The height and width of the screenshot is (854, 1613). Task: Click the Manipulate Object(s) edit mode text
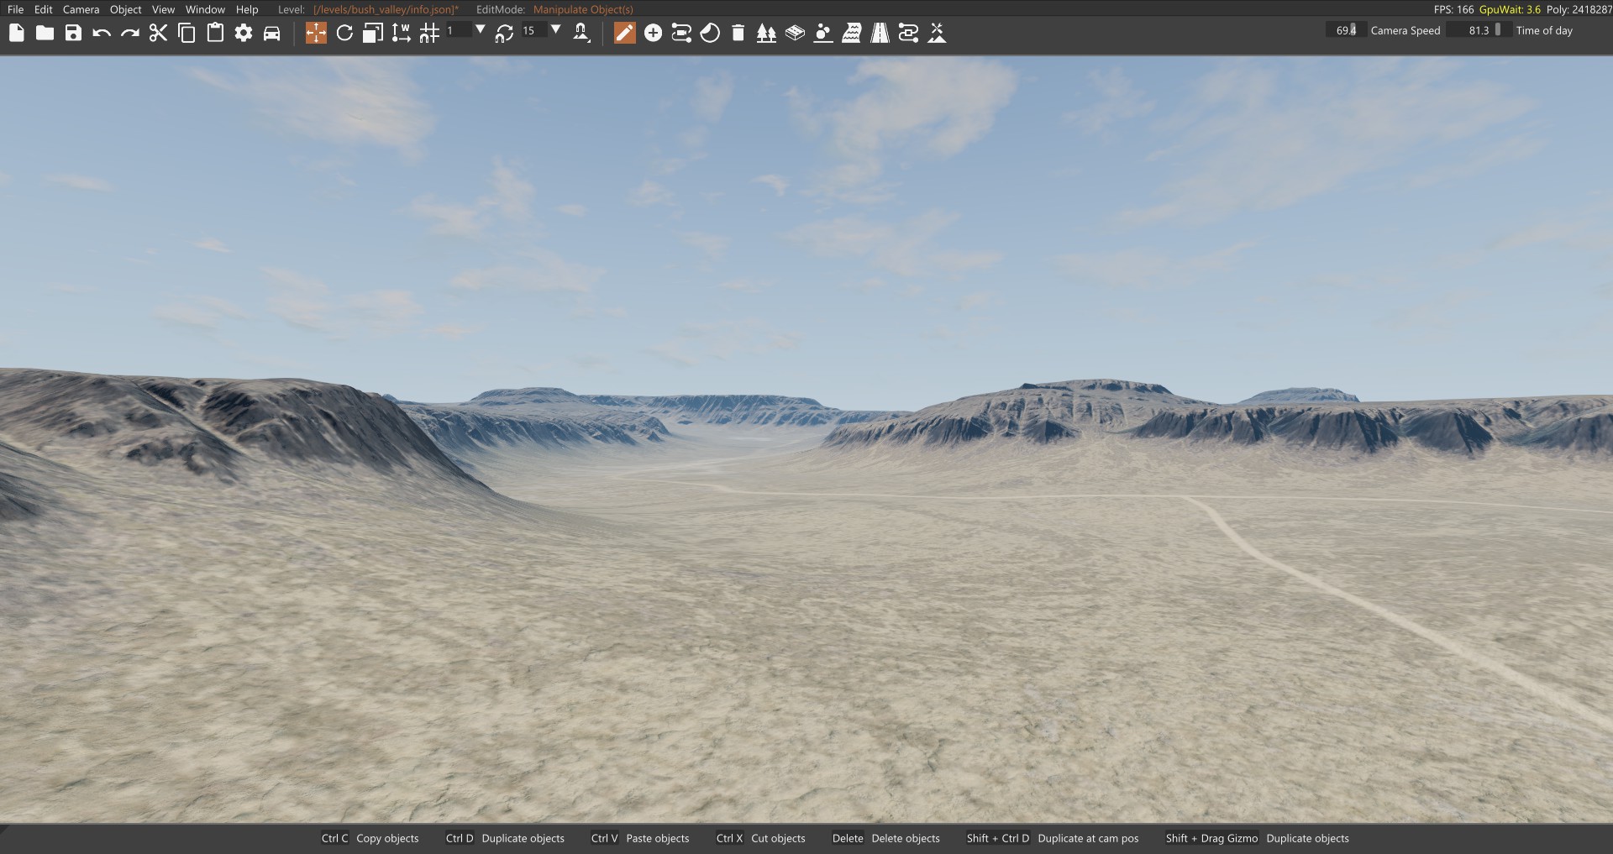[x=583, y=9]
